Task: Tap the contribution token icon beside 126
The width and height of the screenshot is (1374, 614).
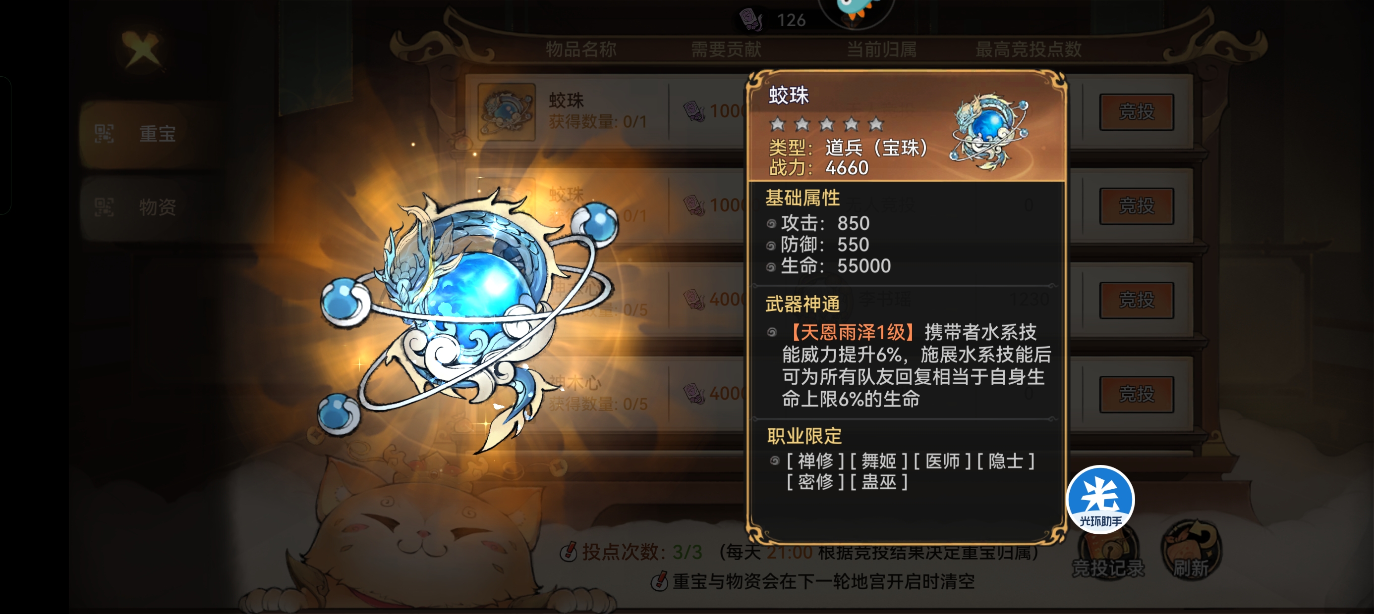Action: tap(751, 20)
